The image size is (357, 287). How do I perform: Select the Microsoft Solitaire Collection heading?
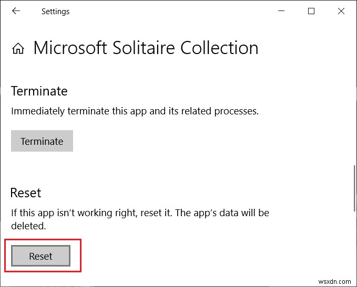146,48
